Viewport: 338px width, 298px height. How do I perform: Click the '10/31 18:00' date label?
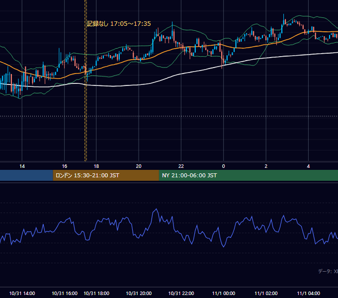pos(96,293)
